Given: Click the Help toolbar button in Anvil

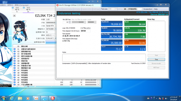Looking at the screenshot, I should point(156,9).
